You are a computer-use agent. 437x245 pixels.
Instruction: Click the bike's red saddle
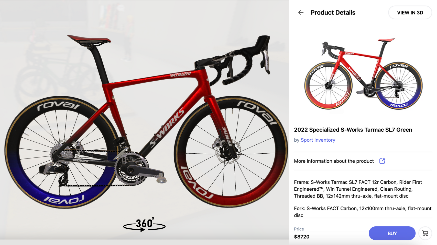89,40
